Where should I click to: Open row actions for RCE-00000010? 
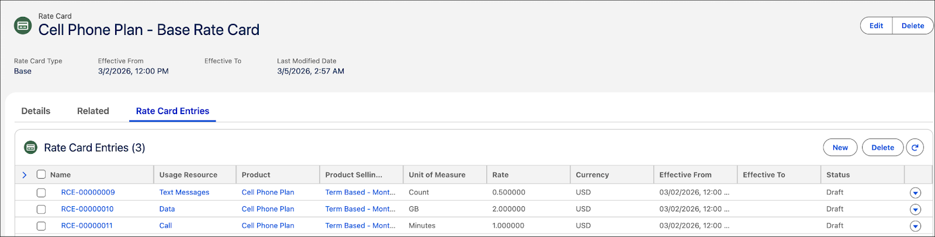pos(915,210)
